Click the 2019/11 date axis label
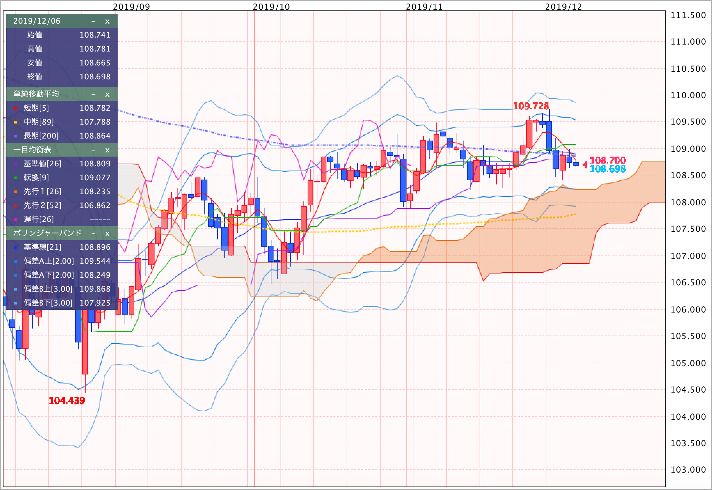This screenshot has height=490, width=712. point(424,7)
